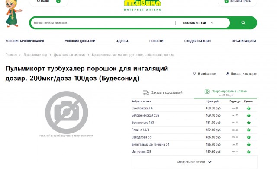Open the Каталог dropdown
Viewport: 277px width, 171px height.
point(48,2)
